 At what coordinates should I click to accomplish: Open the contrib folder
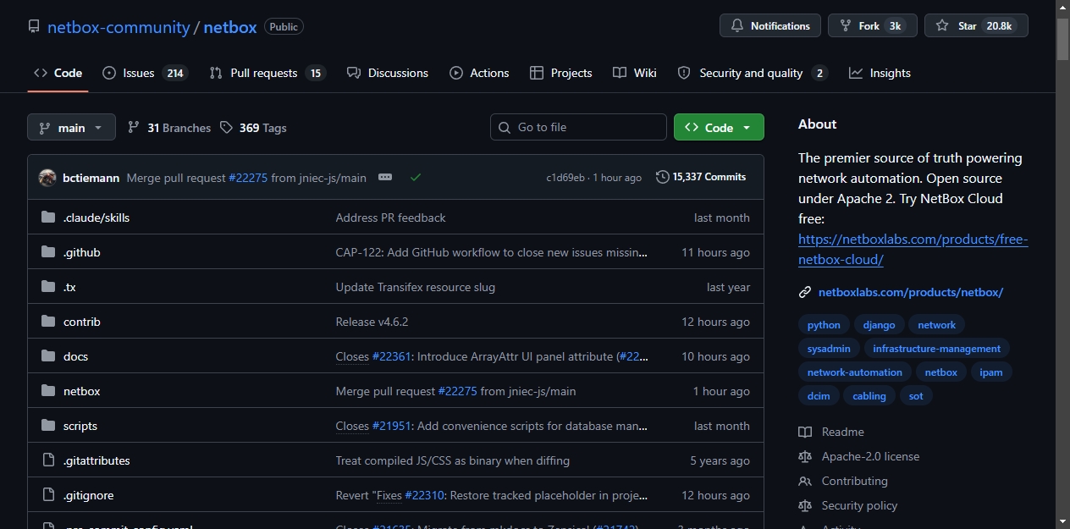[82, 322]
